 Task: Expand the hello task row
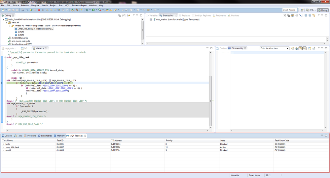[x=4, y=144]
